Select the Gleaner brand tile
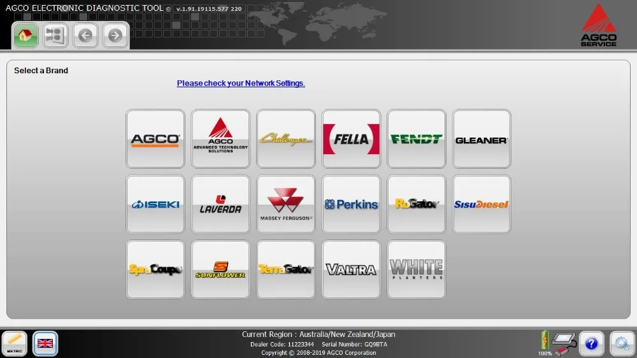The width and height of the screenshot is (637, 358). [x=482, y=139]
